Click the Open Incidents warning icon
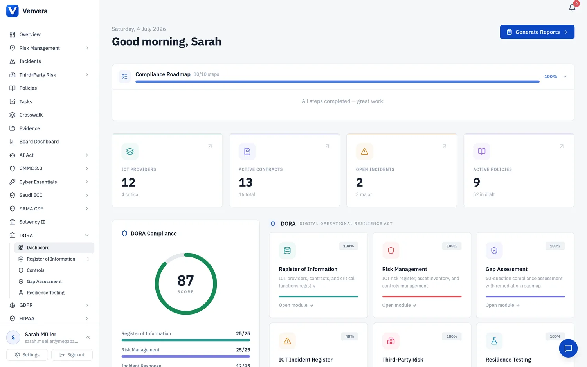The image size is (587, 367). pyautogui.click(x=364, y=151)
